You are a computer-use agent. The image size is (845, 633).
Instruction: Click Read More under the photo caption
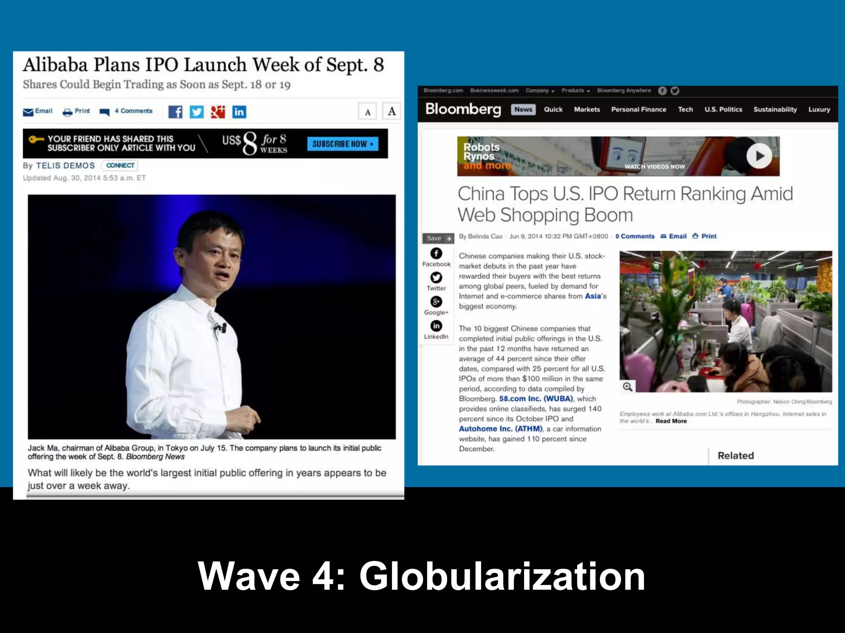click(x=671, y=421)
